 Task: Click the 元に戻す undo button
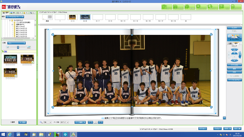234,28
